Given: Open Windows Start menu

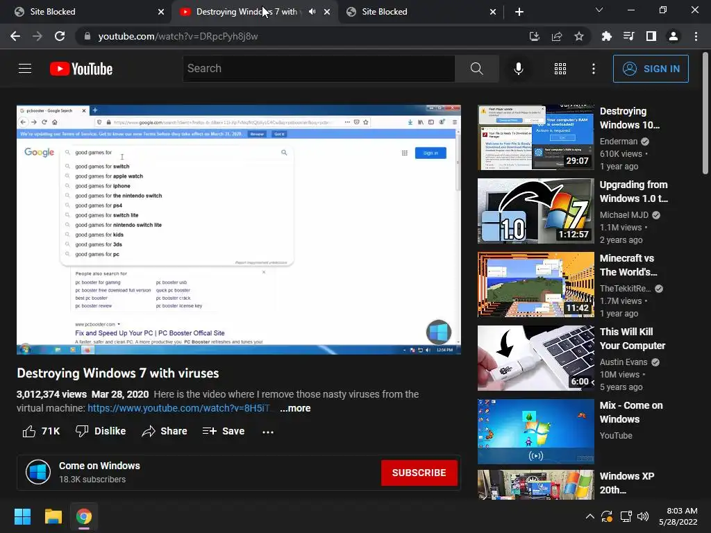Looking at the screenshot, I should [22, 516].
